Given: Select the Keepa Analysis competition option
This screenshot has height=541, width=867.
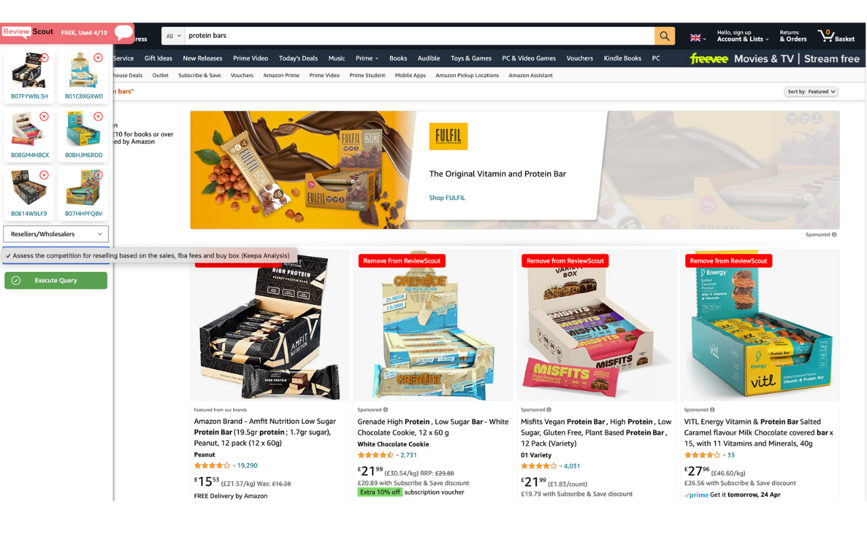Looking at the screenshot, I should [150, 256].
